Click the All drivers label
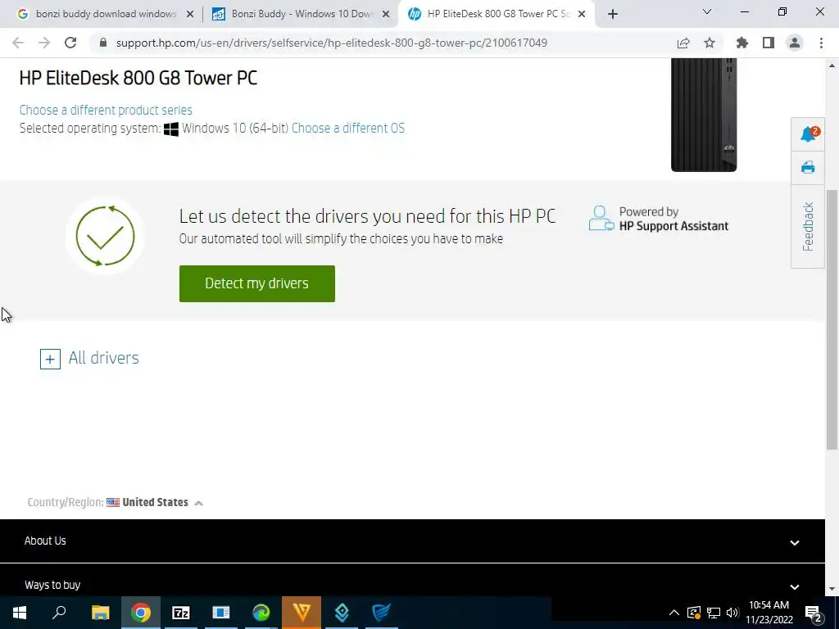This screenshot has width=839, height=629. coord(104,358)
